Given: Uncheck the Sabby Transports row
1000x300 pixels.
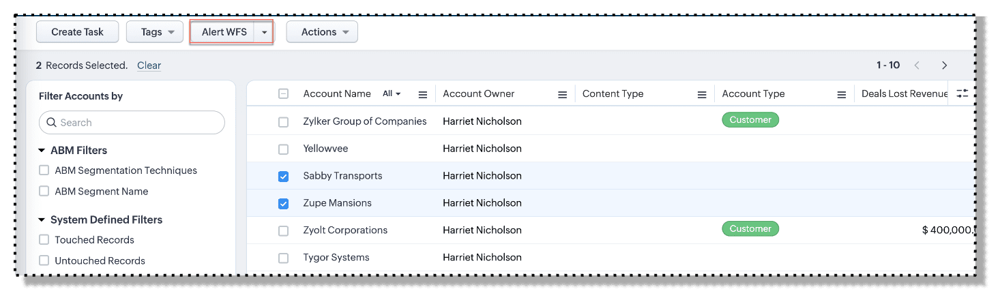Looking at the screenshot, I should [x=284, y=177].
